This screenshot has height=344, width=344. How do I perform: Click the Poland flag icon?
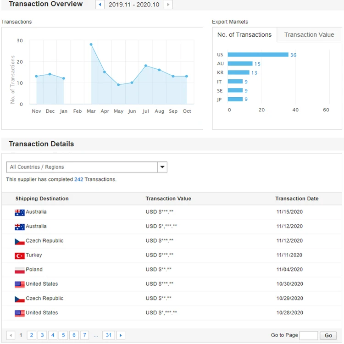19,270
